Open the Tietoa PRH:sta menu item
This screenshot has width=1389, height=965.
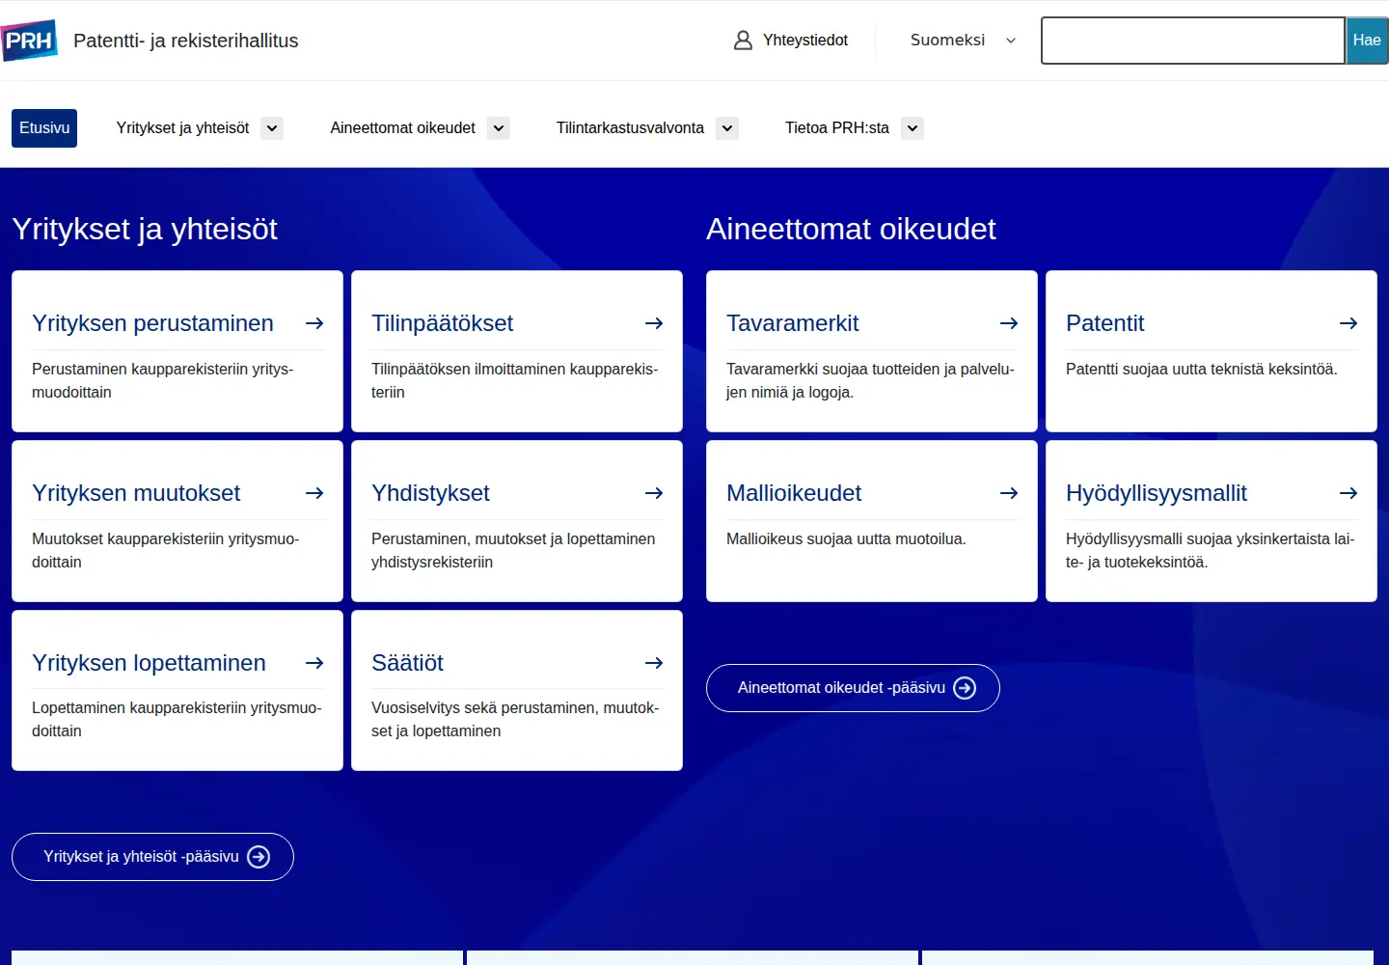(x=837, y=128)
